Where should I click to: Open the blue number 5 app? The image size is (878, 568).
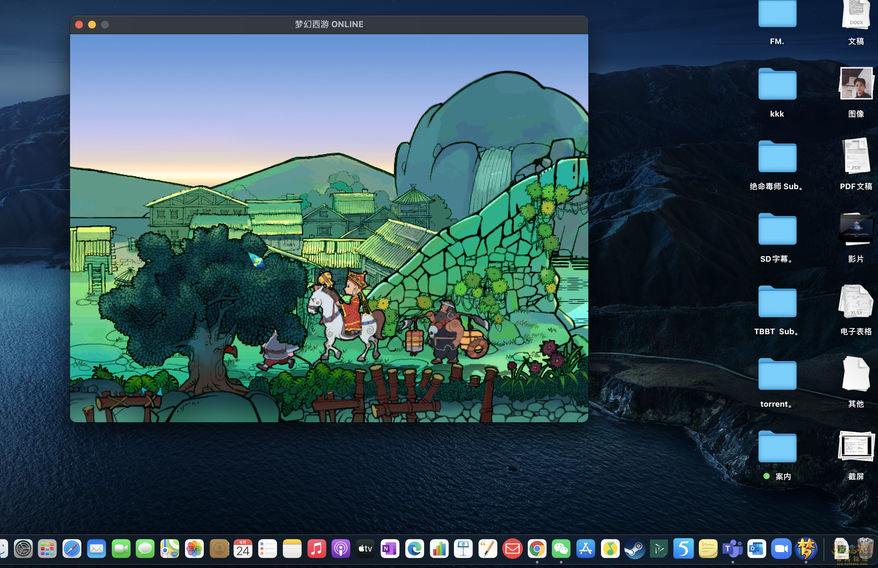[683, 549]
